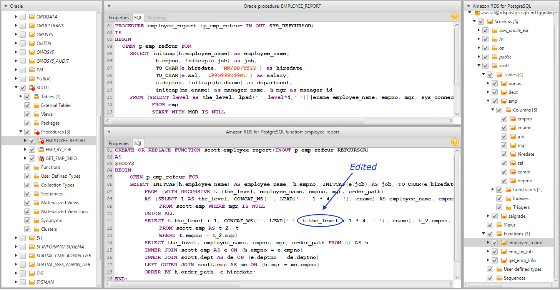The image size is (560, 290).
Task: Select the Indexes node under emp table
Action: [x=521, y=198]
